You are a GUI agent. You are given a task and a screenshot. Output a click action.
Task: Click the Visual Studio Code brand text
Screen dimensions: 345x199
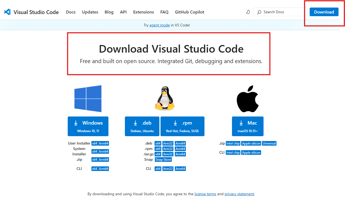tap(36, 12)
